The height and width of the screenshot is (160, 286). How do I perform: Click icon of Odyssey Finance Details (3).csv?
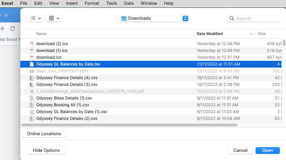pos(32,85)
